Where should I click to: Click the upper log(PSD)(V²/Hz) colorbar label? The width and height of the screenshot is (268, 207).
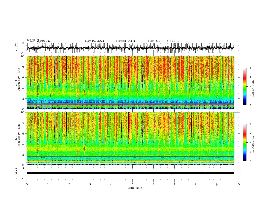point(253,88)
